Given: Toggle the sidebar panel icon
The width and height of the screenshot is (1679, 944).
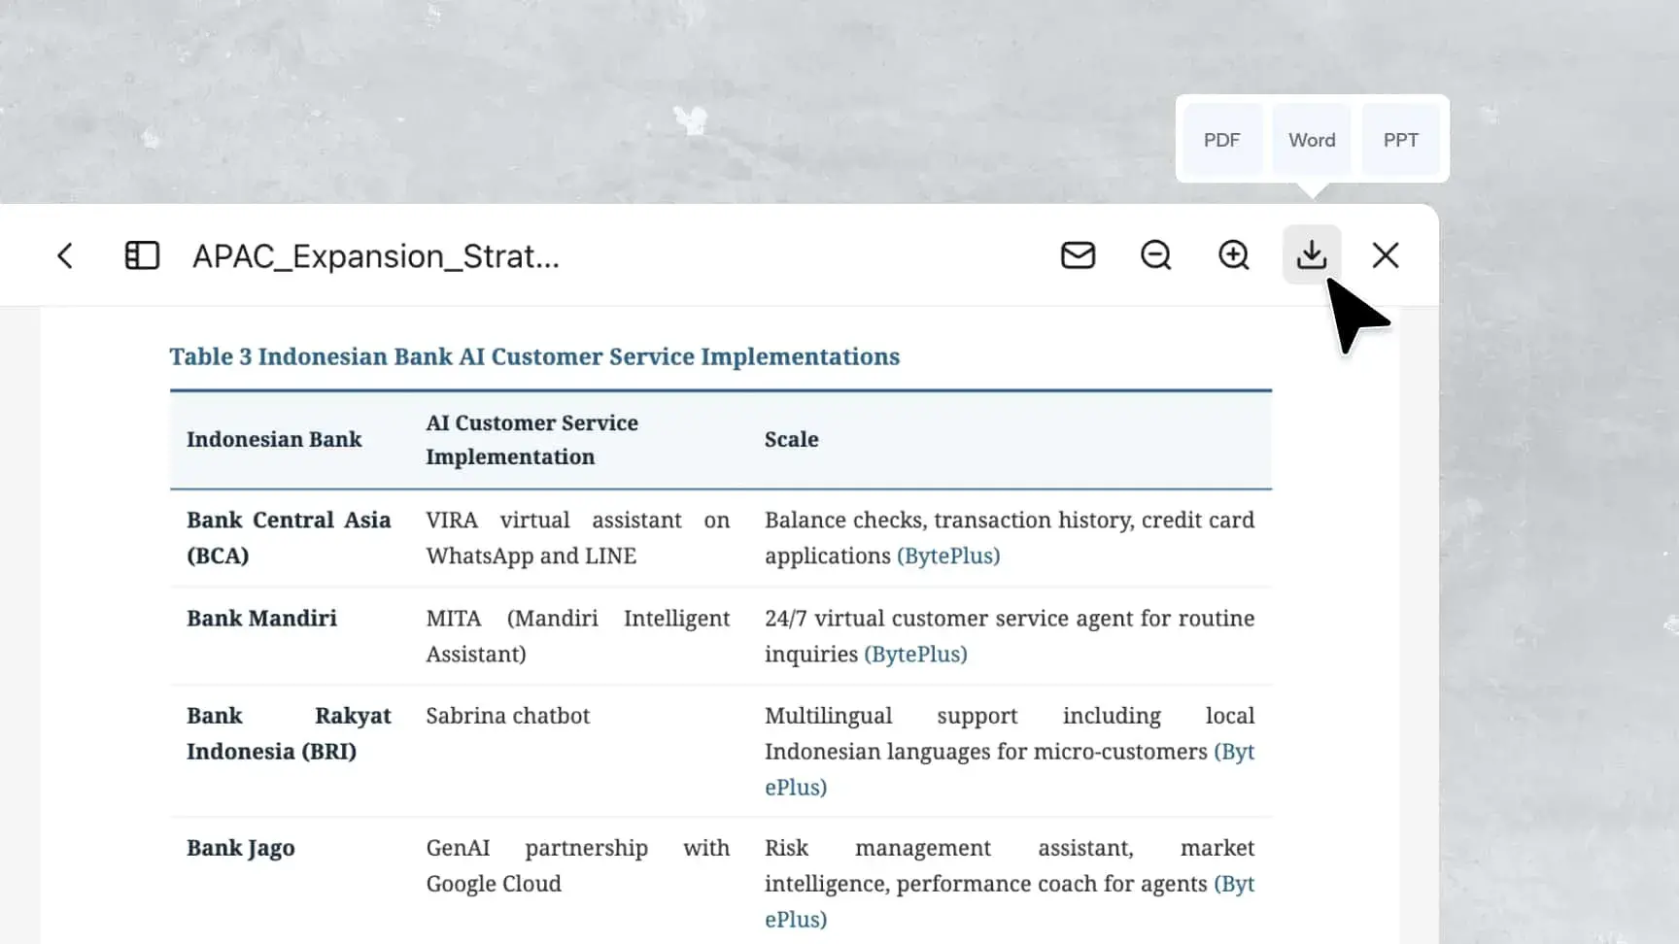Looking at the screenshot, I should (142, 255).
